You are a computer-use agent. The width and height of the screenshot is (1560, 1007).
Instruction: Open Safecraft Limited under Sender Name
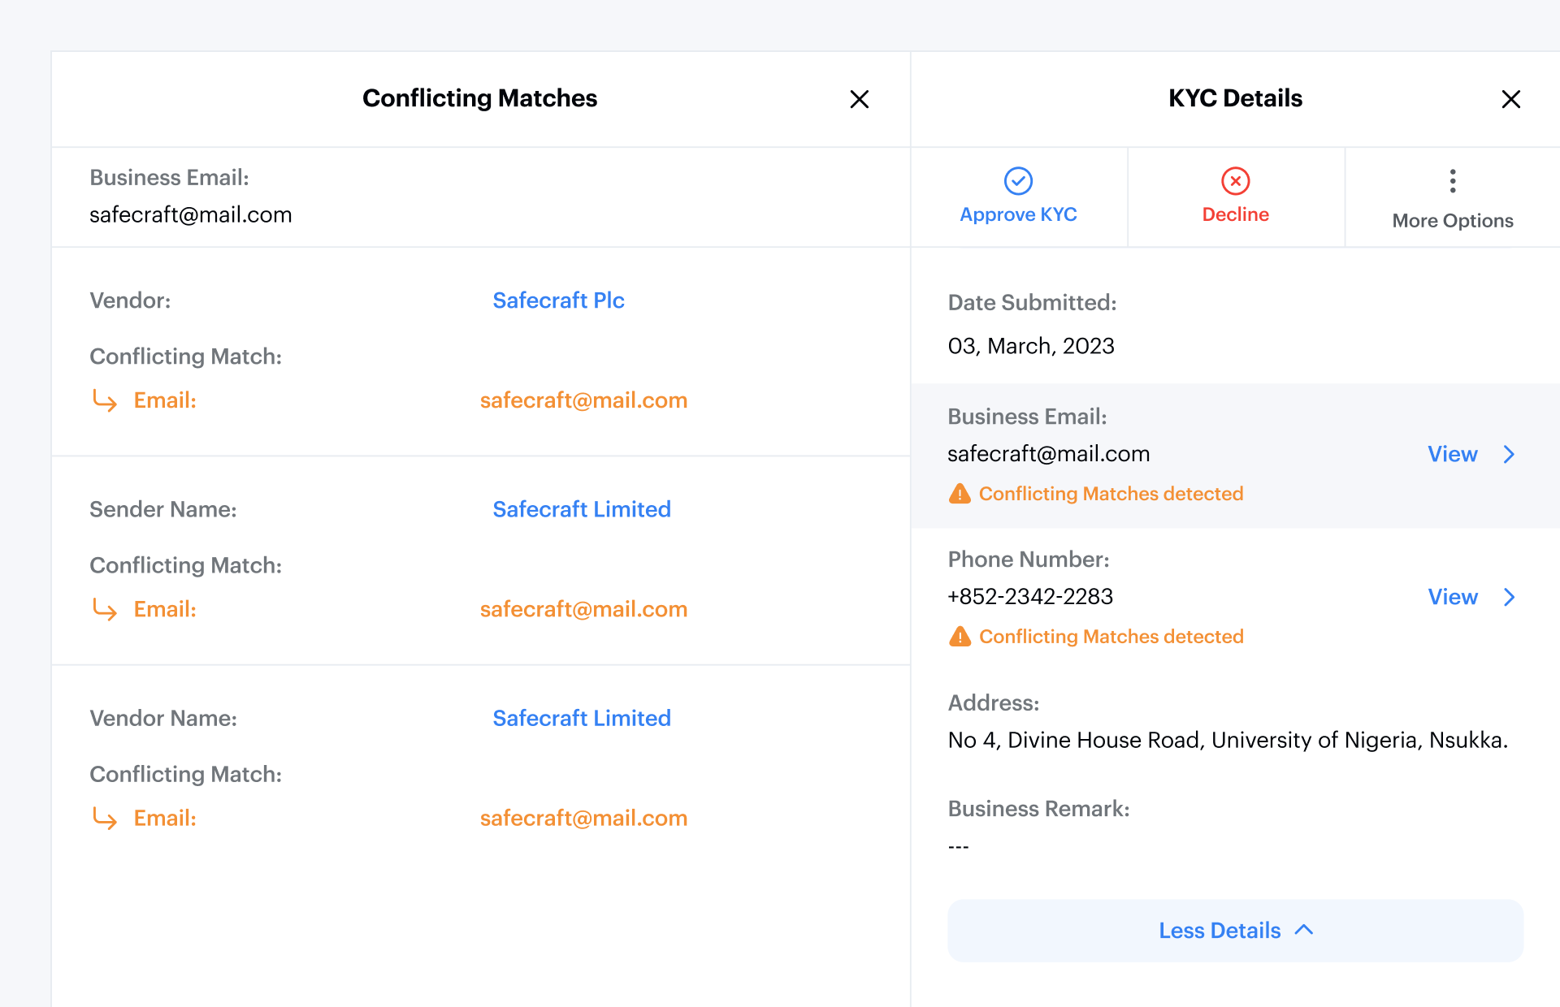582,509
